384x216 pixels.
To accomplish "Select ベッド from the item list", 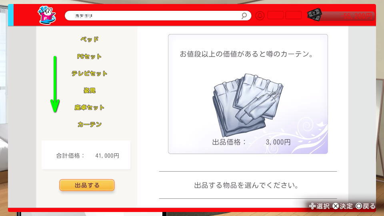I will (x=90, y=39).
